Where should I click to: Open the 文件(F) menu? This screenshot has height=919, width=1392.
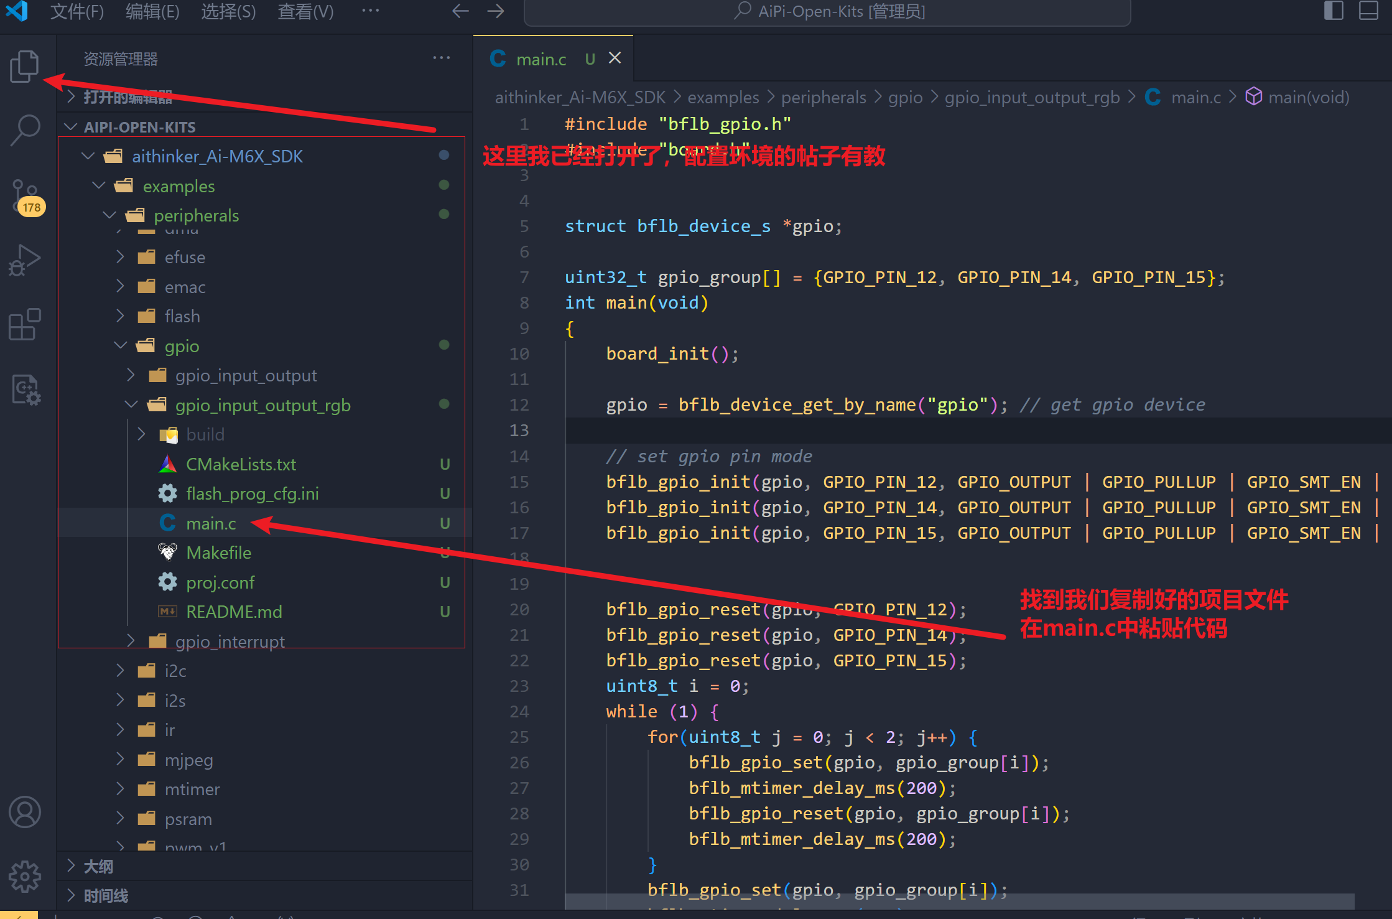coord(77,11)
